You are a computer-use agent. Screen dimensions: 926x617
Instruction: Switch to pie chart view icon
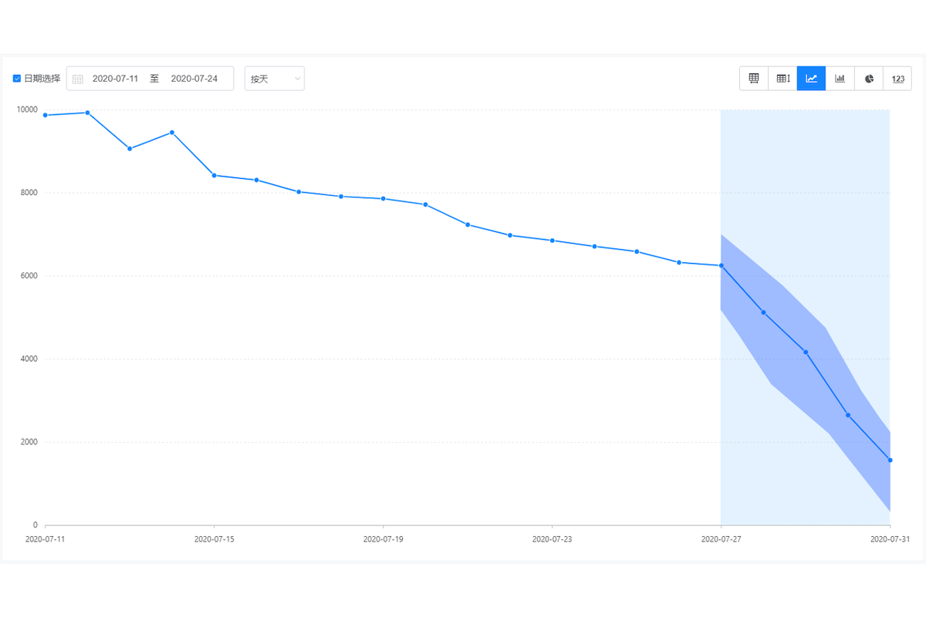pos(869,79)
